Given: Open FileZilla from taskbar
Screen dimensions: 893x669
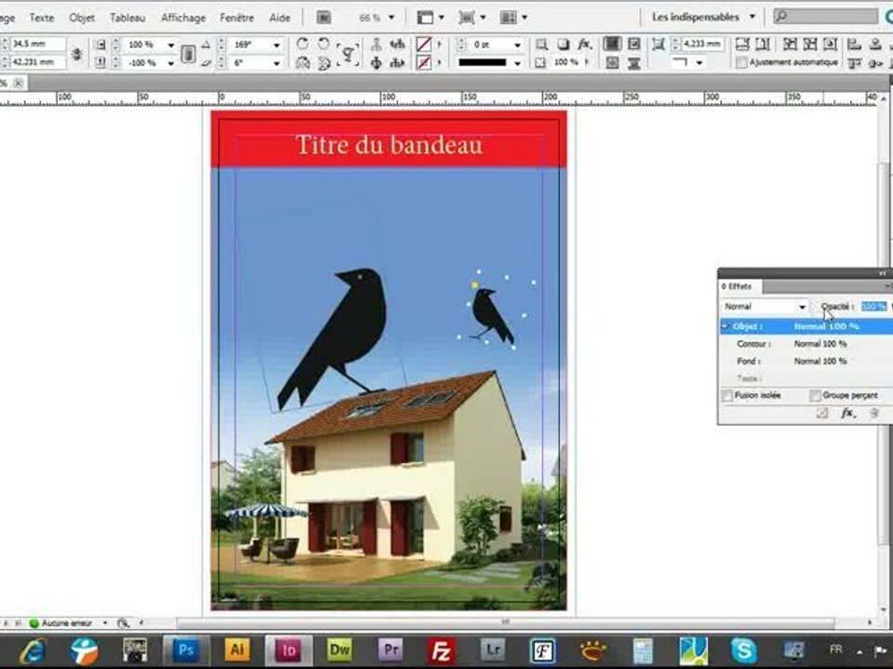Looking at the screenshot, I should (x=441, y=649).
